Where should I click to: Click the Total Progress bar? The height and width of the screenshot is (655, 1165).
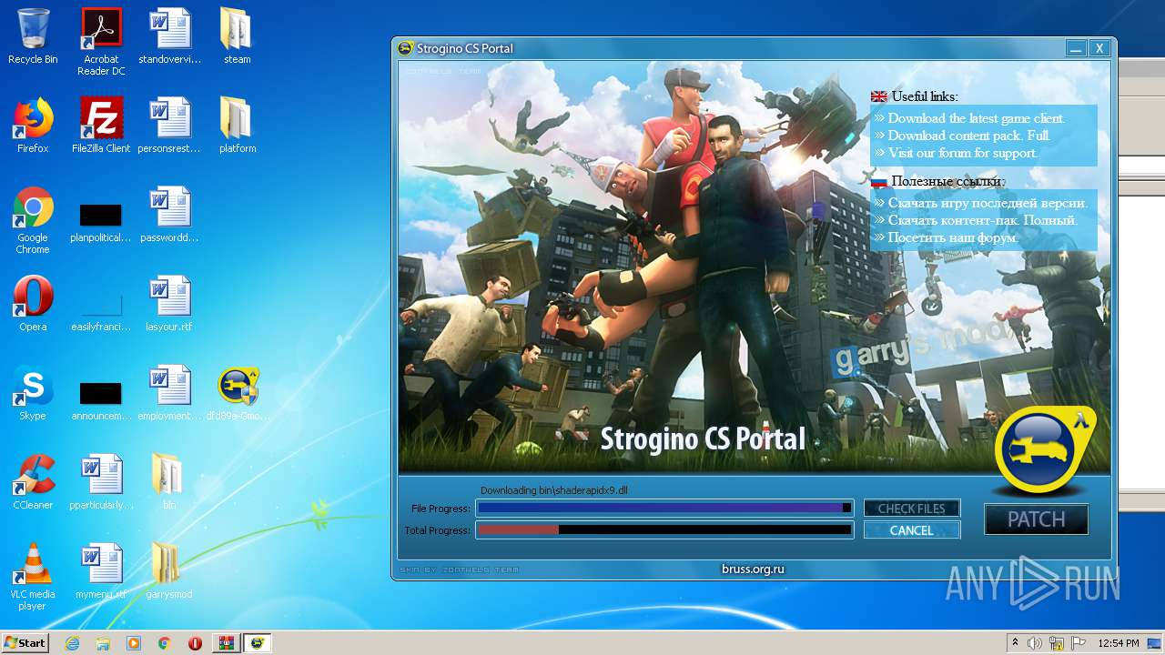pyautogui.click(x=665, y=529)
